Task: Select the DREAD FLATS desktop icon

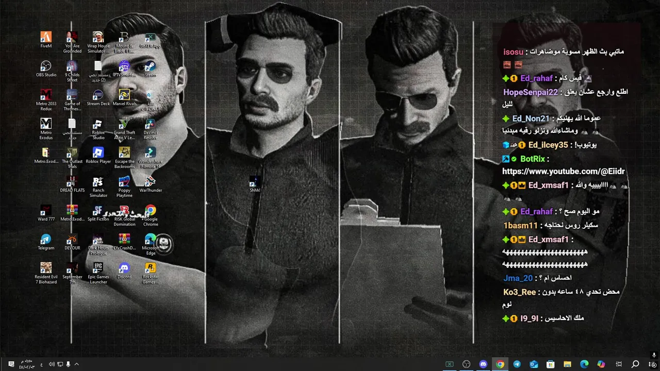Action: click(72, 185)
